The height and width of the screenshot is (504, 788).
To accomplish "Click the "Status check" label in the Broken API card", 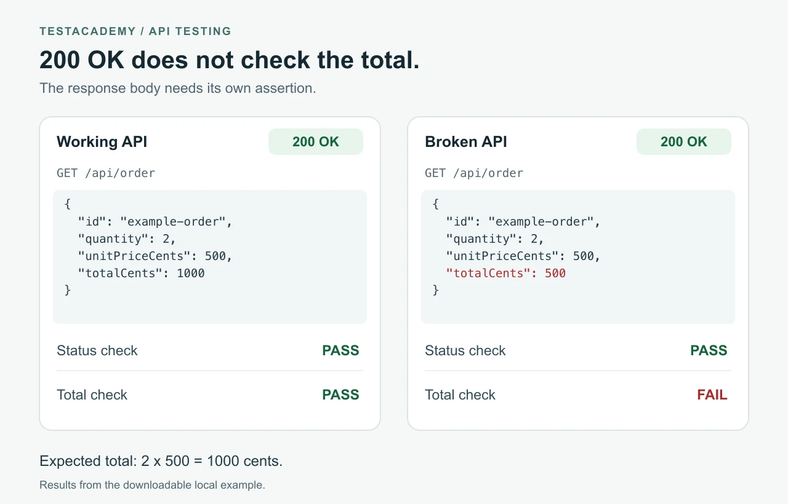I will tap(465, 350).
